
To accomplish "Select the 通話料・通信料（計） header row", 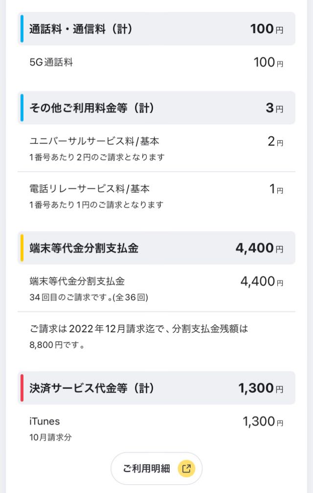I will tap(156, 29).
